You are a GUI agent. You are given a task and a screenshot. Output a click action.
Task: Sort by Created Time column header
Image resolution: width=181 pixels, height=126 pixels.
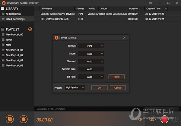click(156, 8)
